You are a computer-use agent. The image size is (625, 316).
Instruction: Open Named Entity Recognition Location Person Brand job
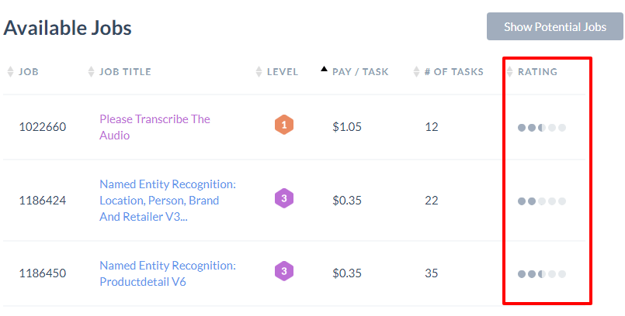(168, 201)
